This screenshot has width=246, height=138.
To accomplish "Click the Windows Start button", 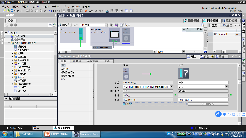I will [x=5, y=134].
